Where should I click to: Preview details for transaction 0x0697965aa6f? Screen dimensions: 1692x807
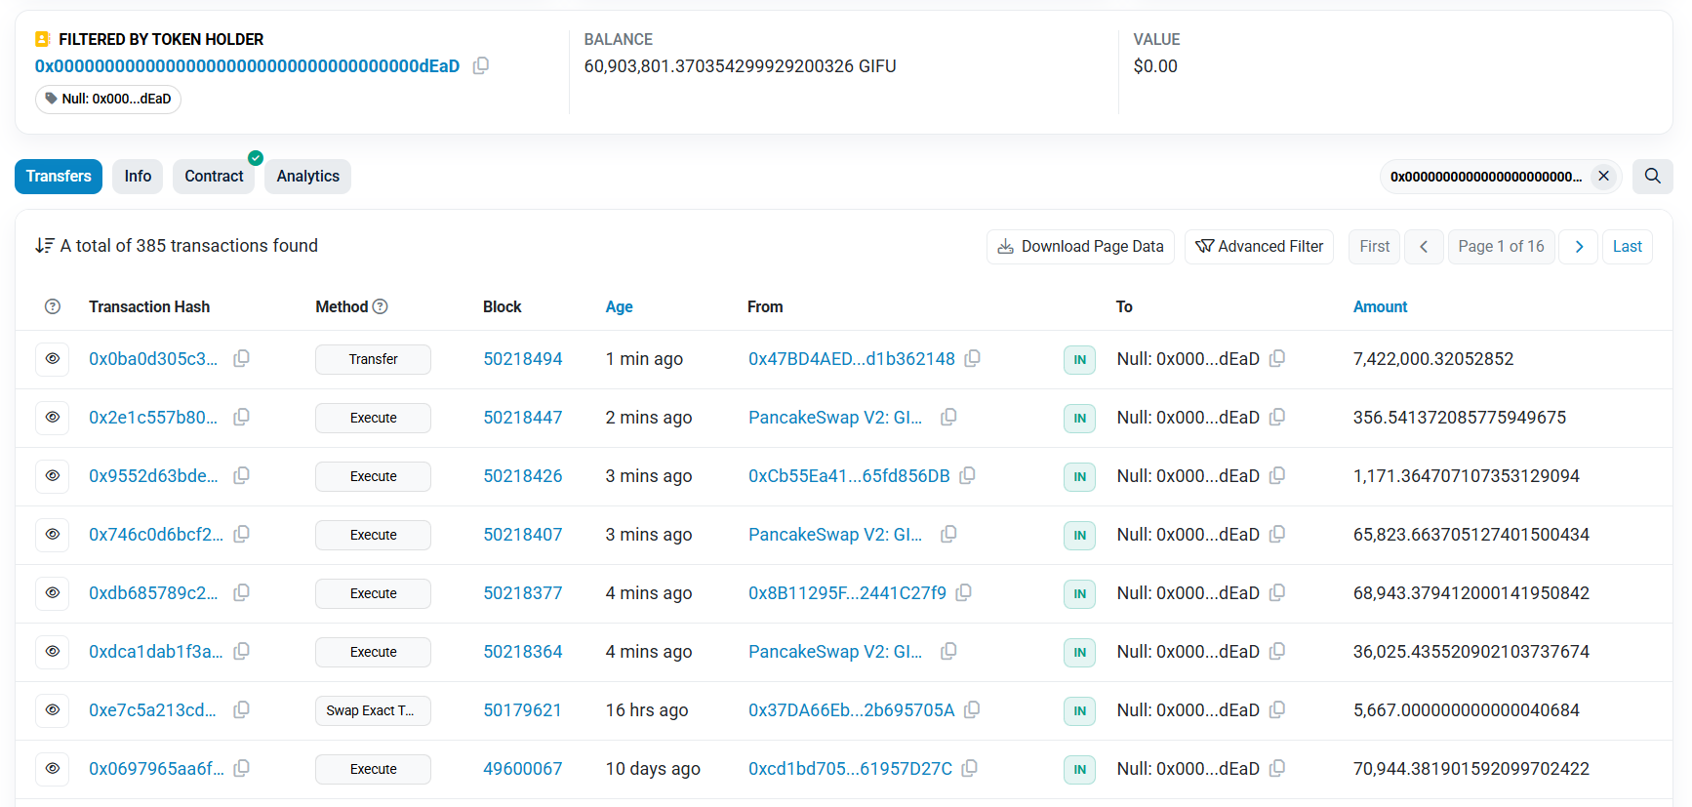tap(53, 769)
